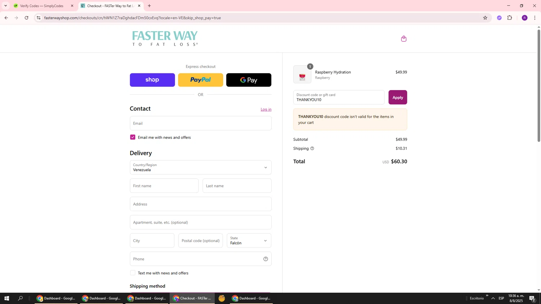
Task: Click the Total $60.30 amount
Action: [x=399, y=162]
